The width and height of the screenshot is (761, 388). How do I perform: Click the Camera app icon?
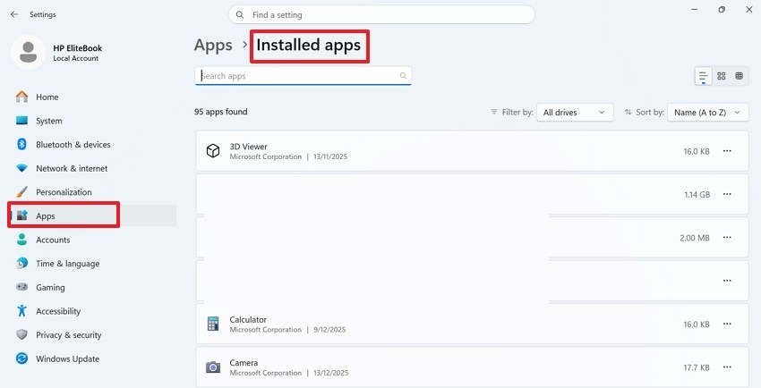[x=213, y=367]
